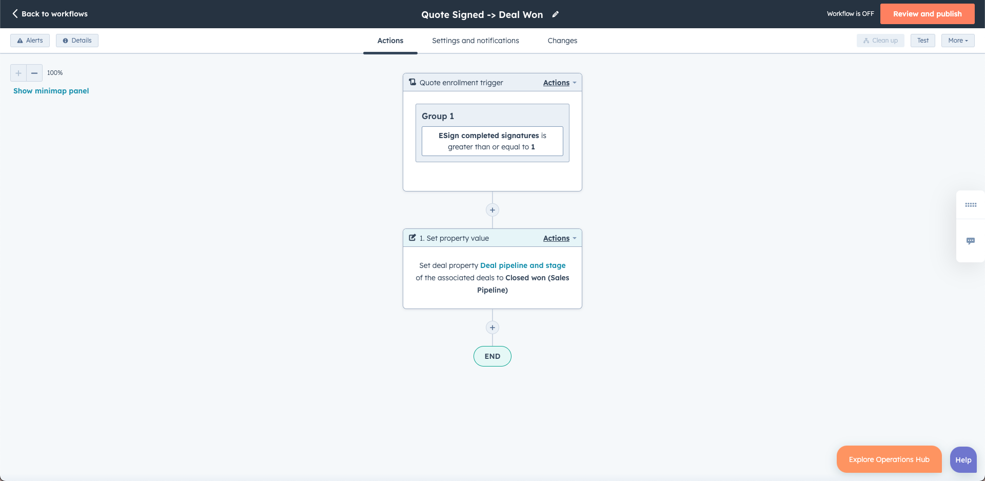Click the Workflow is OFF status

click(850, 14)
